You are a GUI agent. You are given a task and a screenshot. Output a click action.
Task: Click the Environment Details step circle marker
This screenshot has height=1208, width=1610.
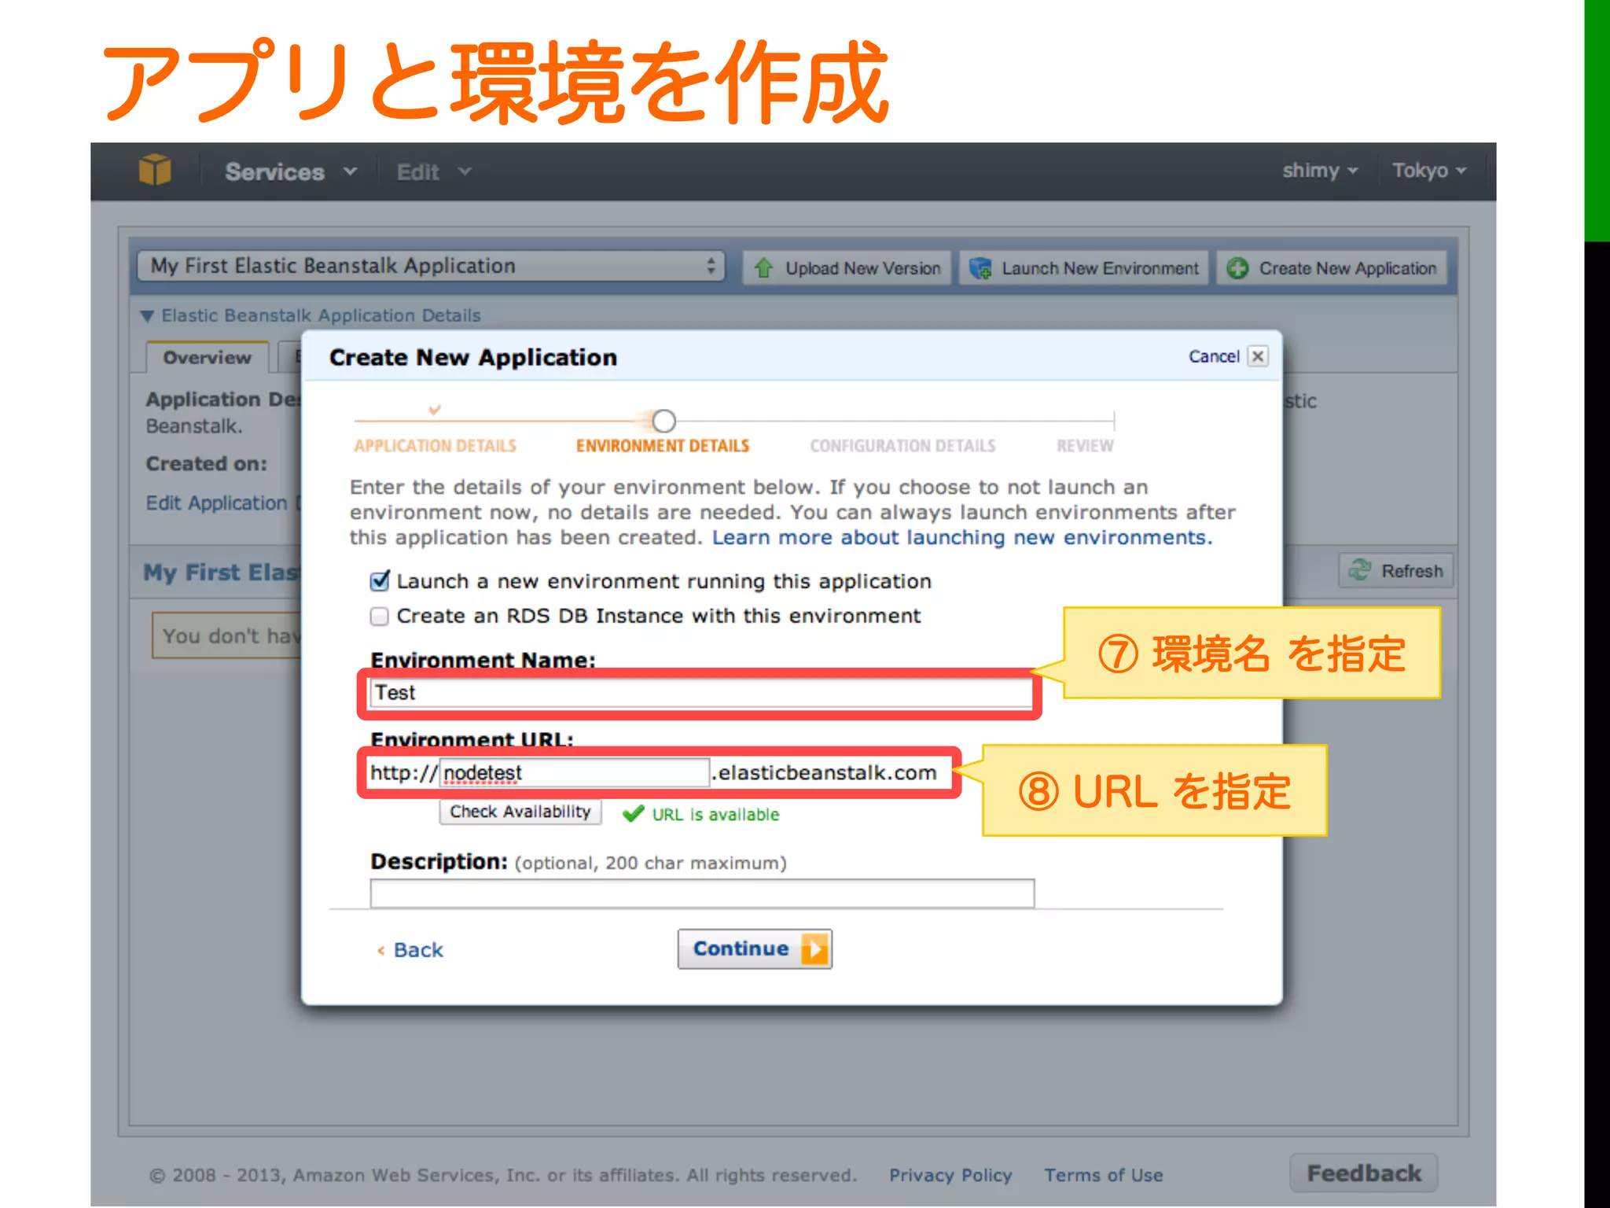click(x=664, y=421)
